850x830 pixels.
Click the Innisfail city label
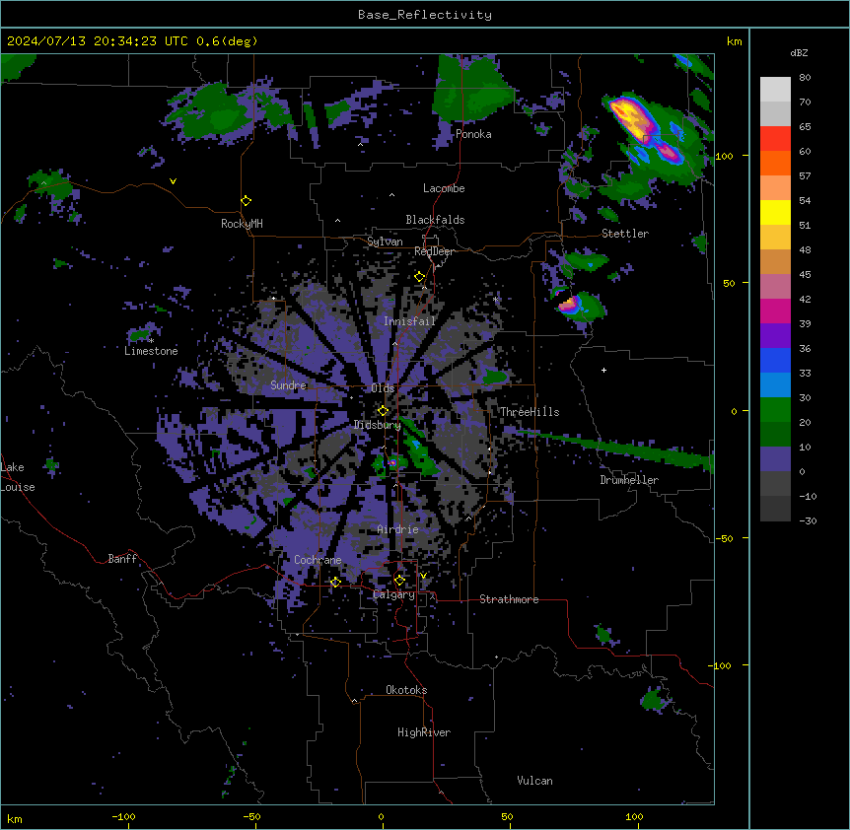[x=409, y=321]
